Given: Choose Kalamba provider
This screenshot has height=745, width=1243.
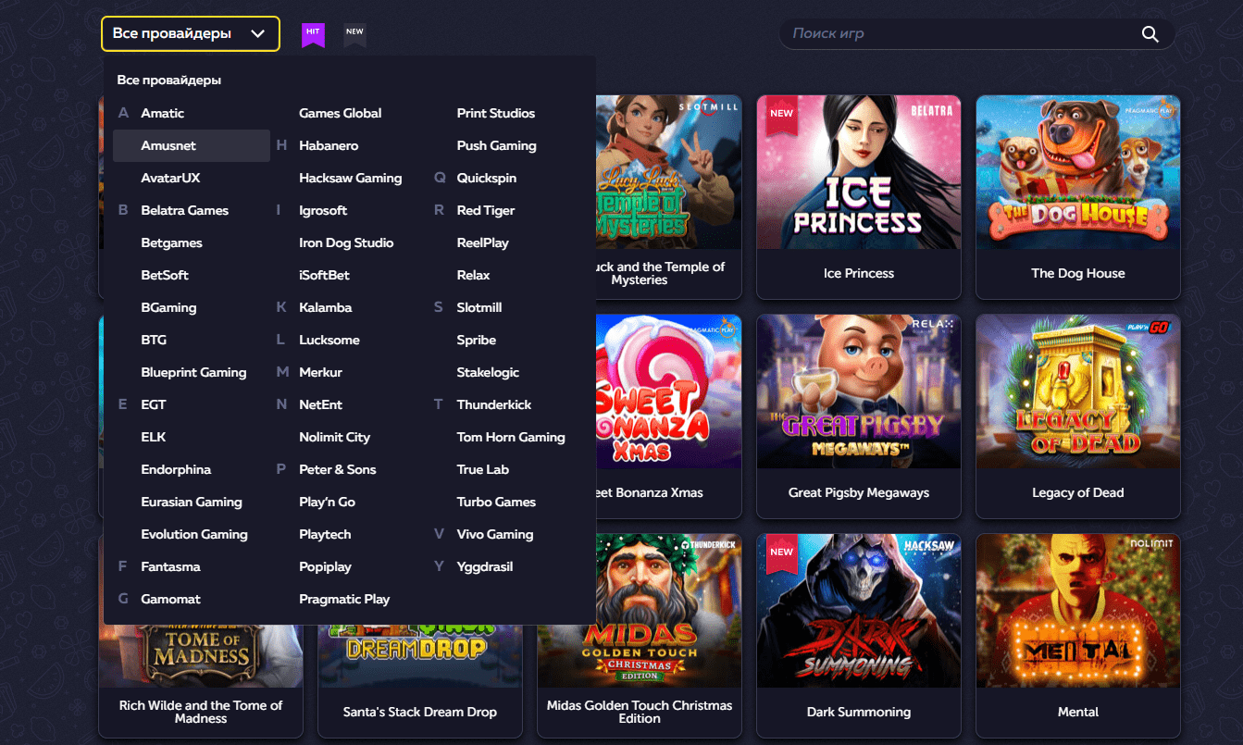Looking at the screenshot, I should point(326,307).
